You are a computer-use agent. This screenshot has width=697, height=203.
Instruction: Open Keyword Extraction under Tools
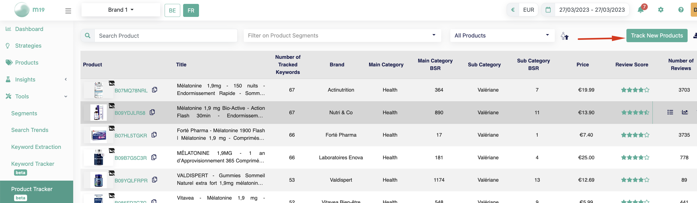36,147
